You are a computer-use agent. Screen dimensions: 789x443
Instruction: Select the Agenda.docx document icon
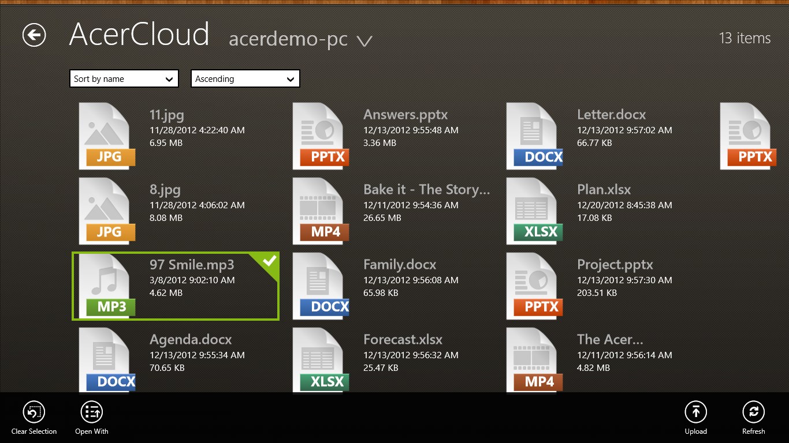(107, 359)
